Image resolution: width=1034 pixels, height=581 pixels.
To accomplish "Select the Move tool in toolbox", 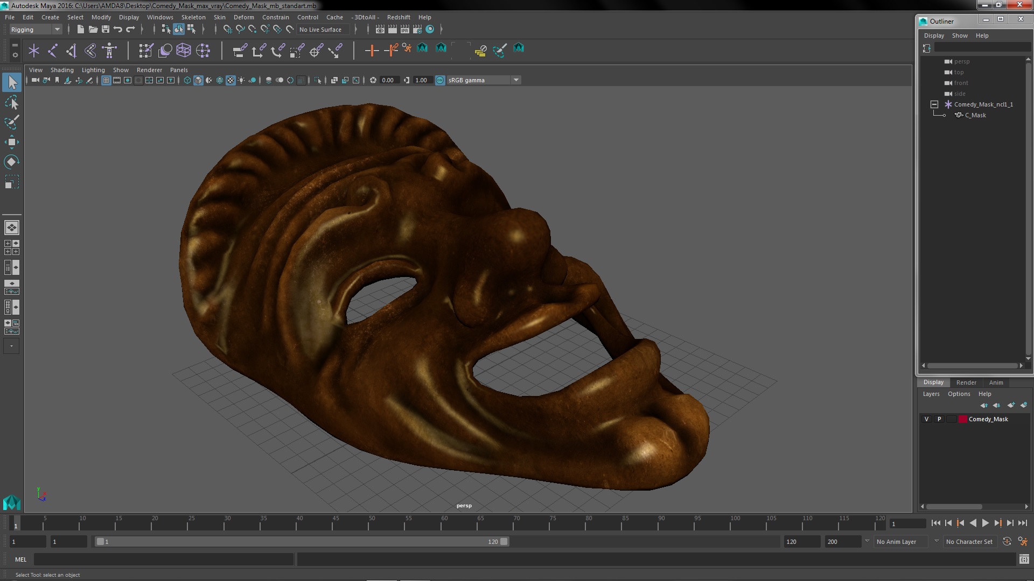I will point(11,142).
